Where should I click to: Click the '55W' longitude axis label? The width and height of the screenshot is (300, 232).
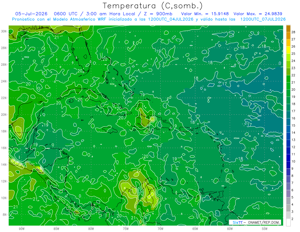265,229
